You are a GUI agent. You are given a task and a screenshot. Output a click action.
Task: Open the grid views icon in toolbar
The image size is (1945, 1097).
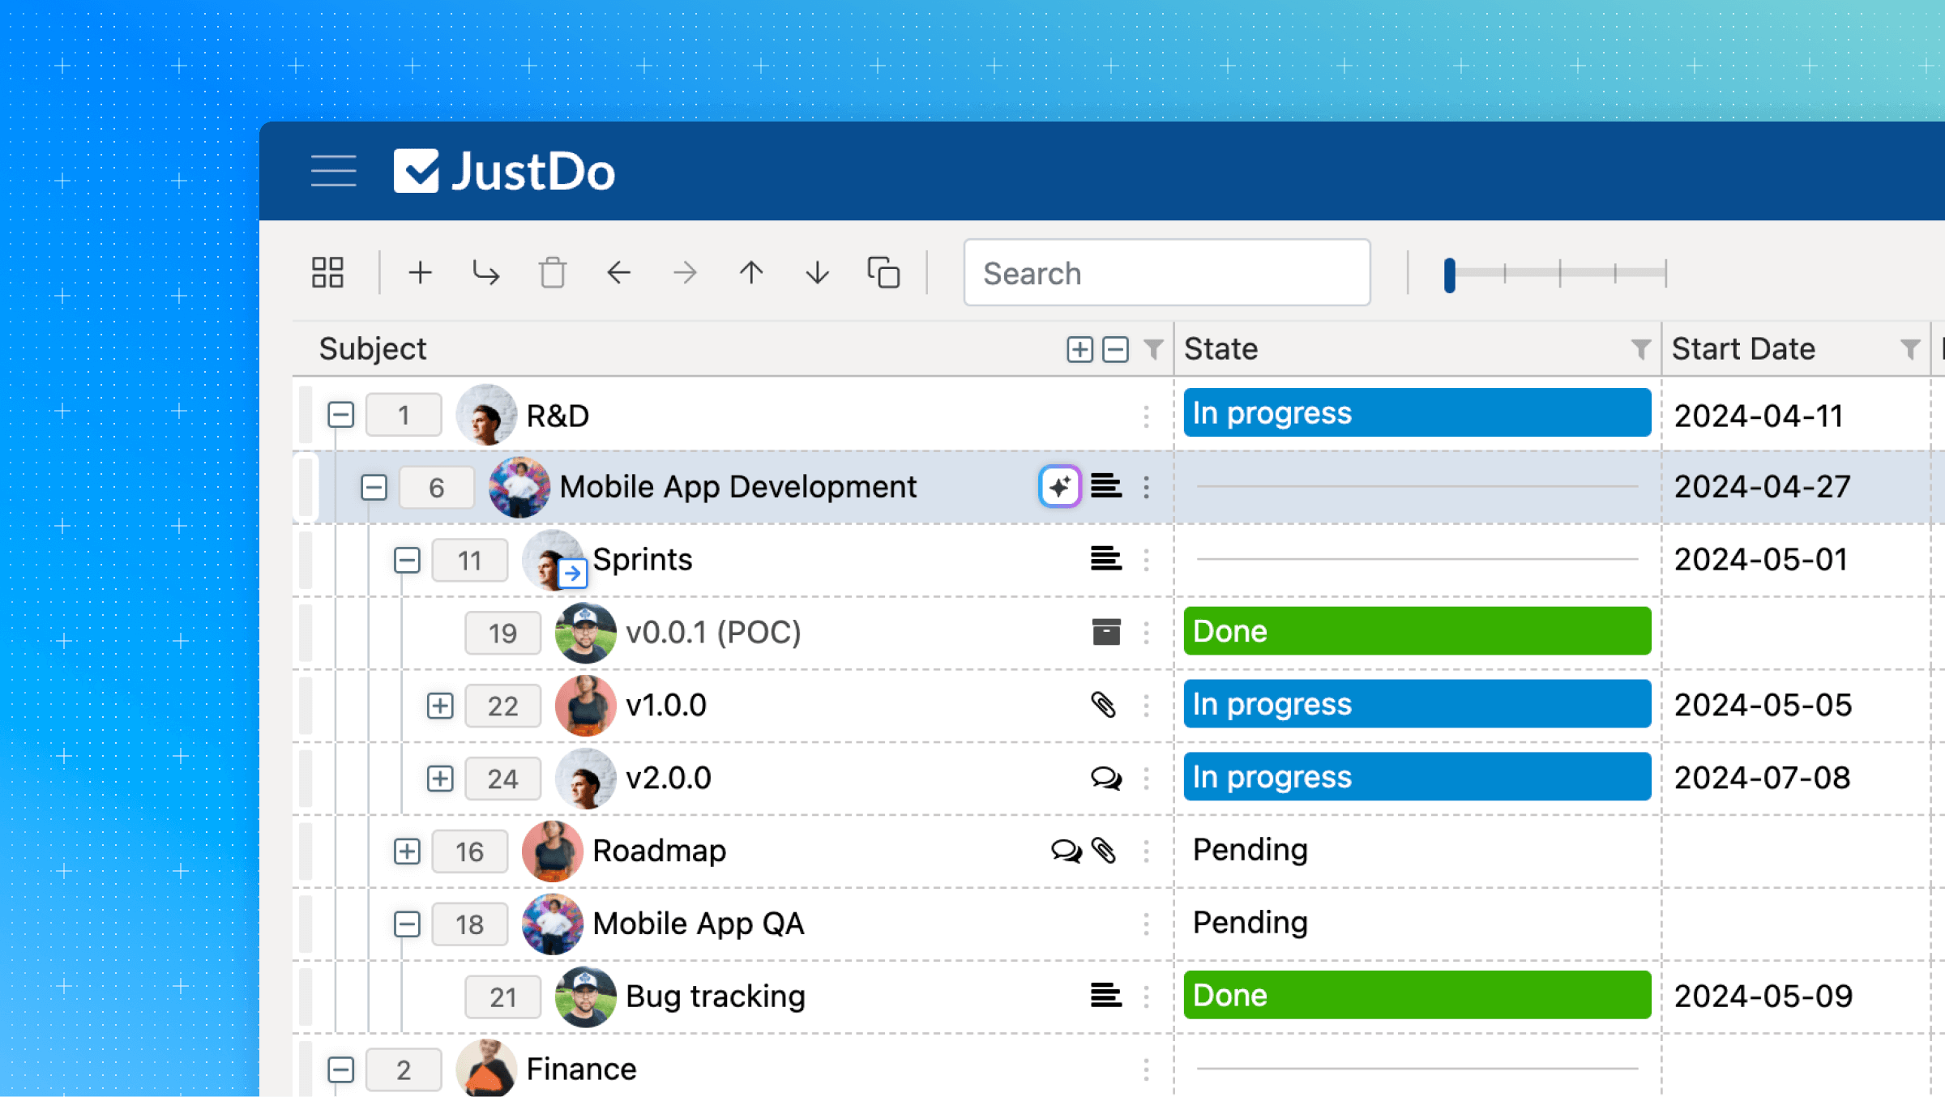click(x=327, y=272)
